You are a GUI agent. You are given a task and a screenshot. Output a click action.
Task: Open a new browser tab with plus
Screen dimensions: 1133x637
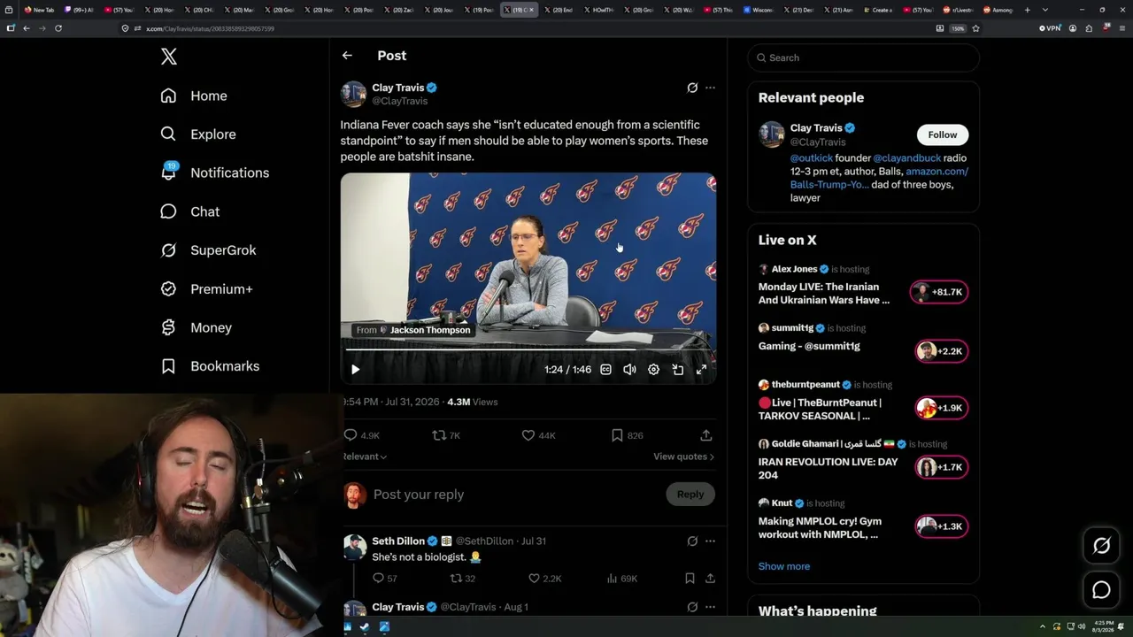(x=1027, y=10)
